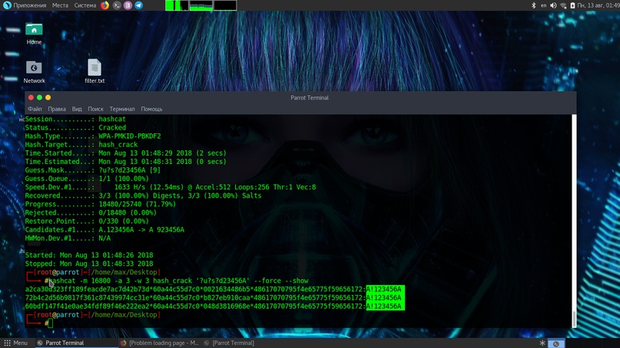Switch keyboard layout via en indicator

pos(544,5)
